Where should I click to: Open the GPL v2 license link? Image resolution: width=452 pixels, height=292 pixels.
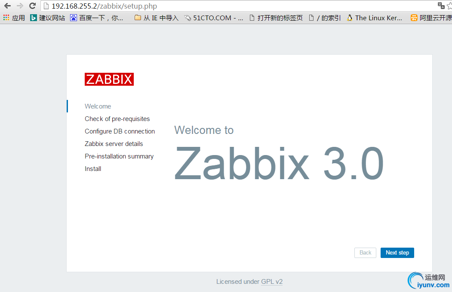point(272,282)
